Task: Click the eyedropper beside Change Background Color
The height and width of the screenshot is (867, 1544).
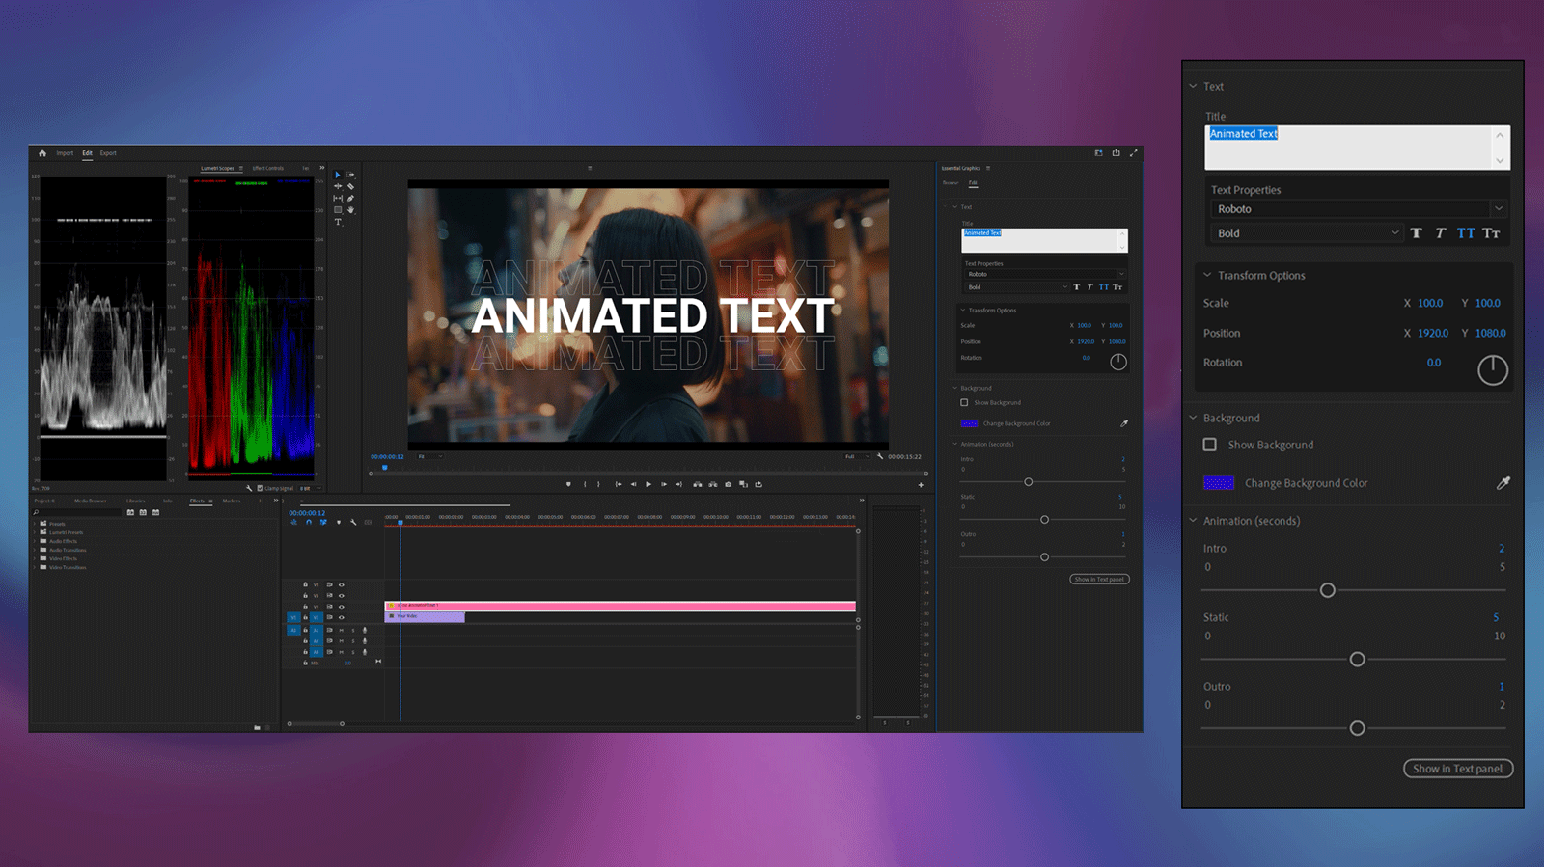Action: 1503,483
